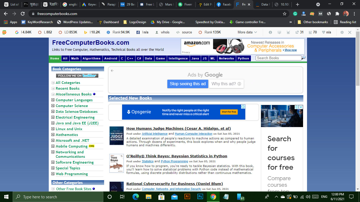Screen dimensions: 360x202
Task: Click the Search Books input field
Action: pos(278,58)
